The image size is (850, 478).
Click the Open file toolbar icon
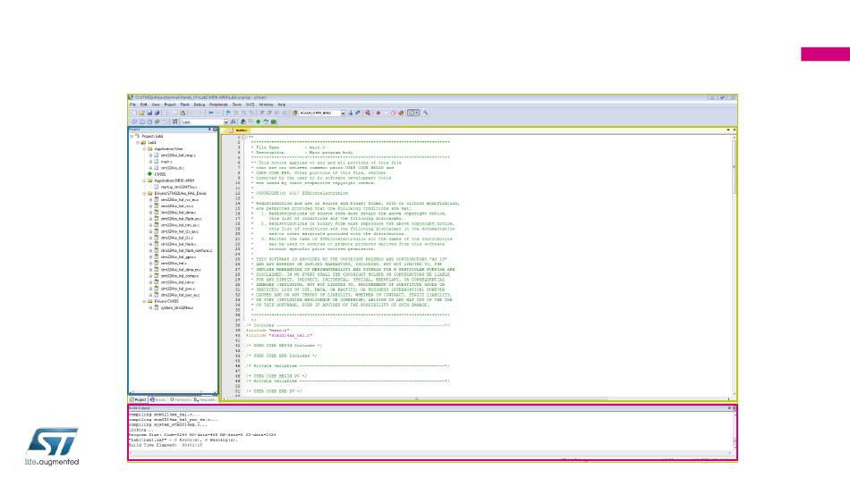click(141, 113)
